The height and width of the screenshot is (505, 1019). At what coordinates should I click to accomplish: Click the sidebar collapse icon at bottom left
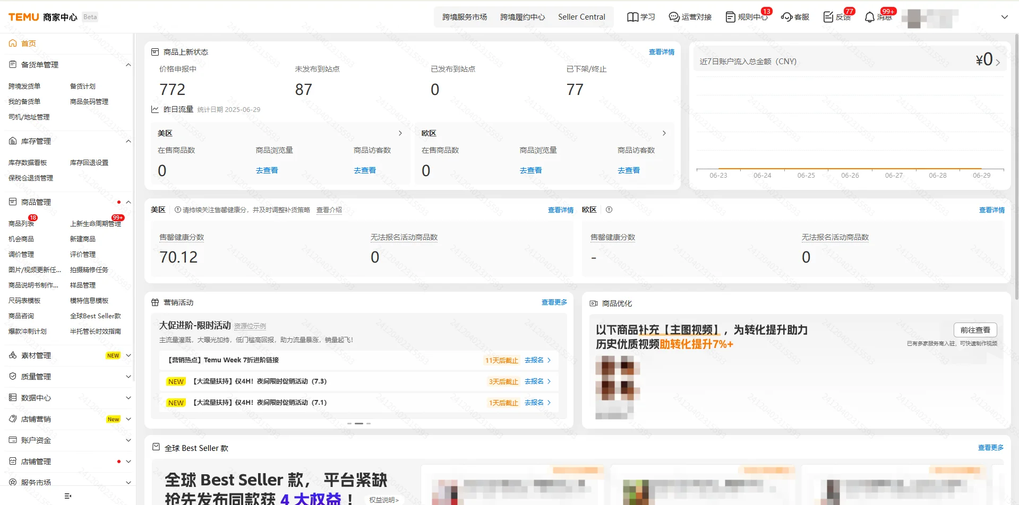click(67, 495)
